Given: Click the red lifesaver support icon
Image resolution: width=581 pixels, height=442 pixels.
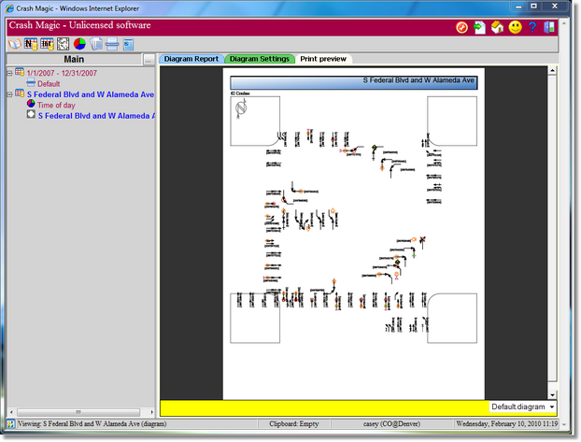Looking at the screenshot, I should (x=461, y=27).
